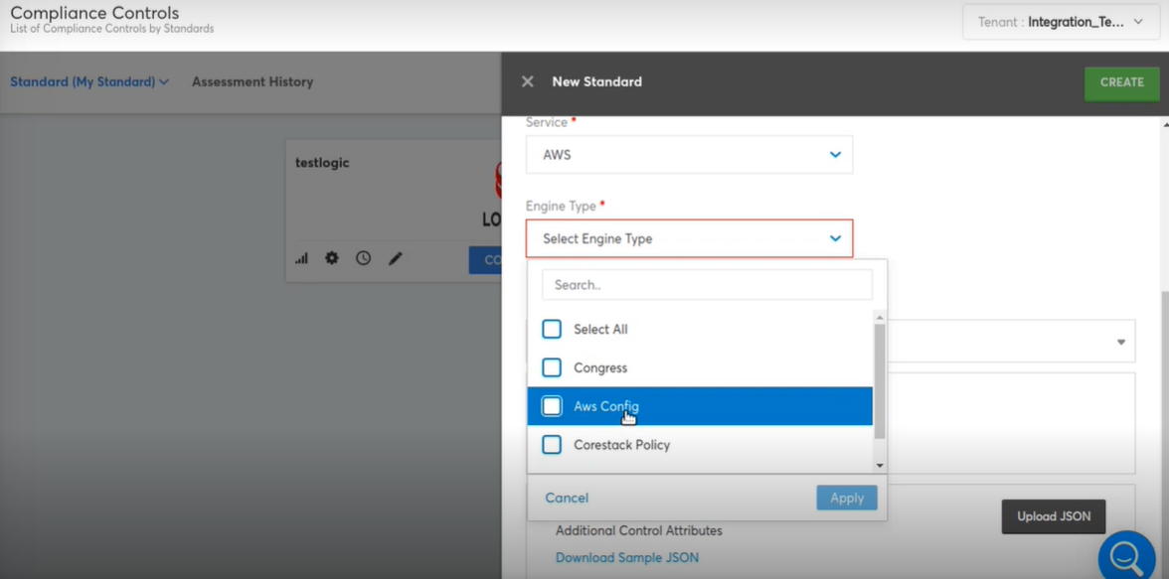This screenshot has height=579, width=1169.
Task: Click scroll up arrow in engine list
Action: pos(880,318)
